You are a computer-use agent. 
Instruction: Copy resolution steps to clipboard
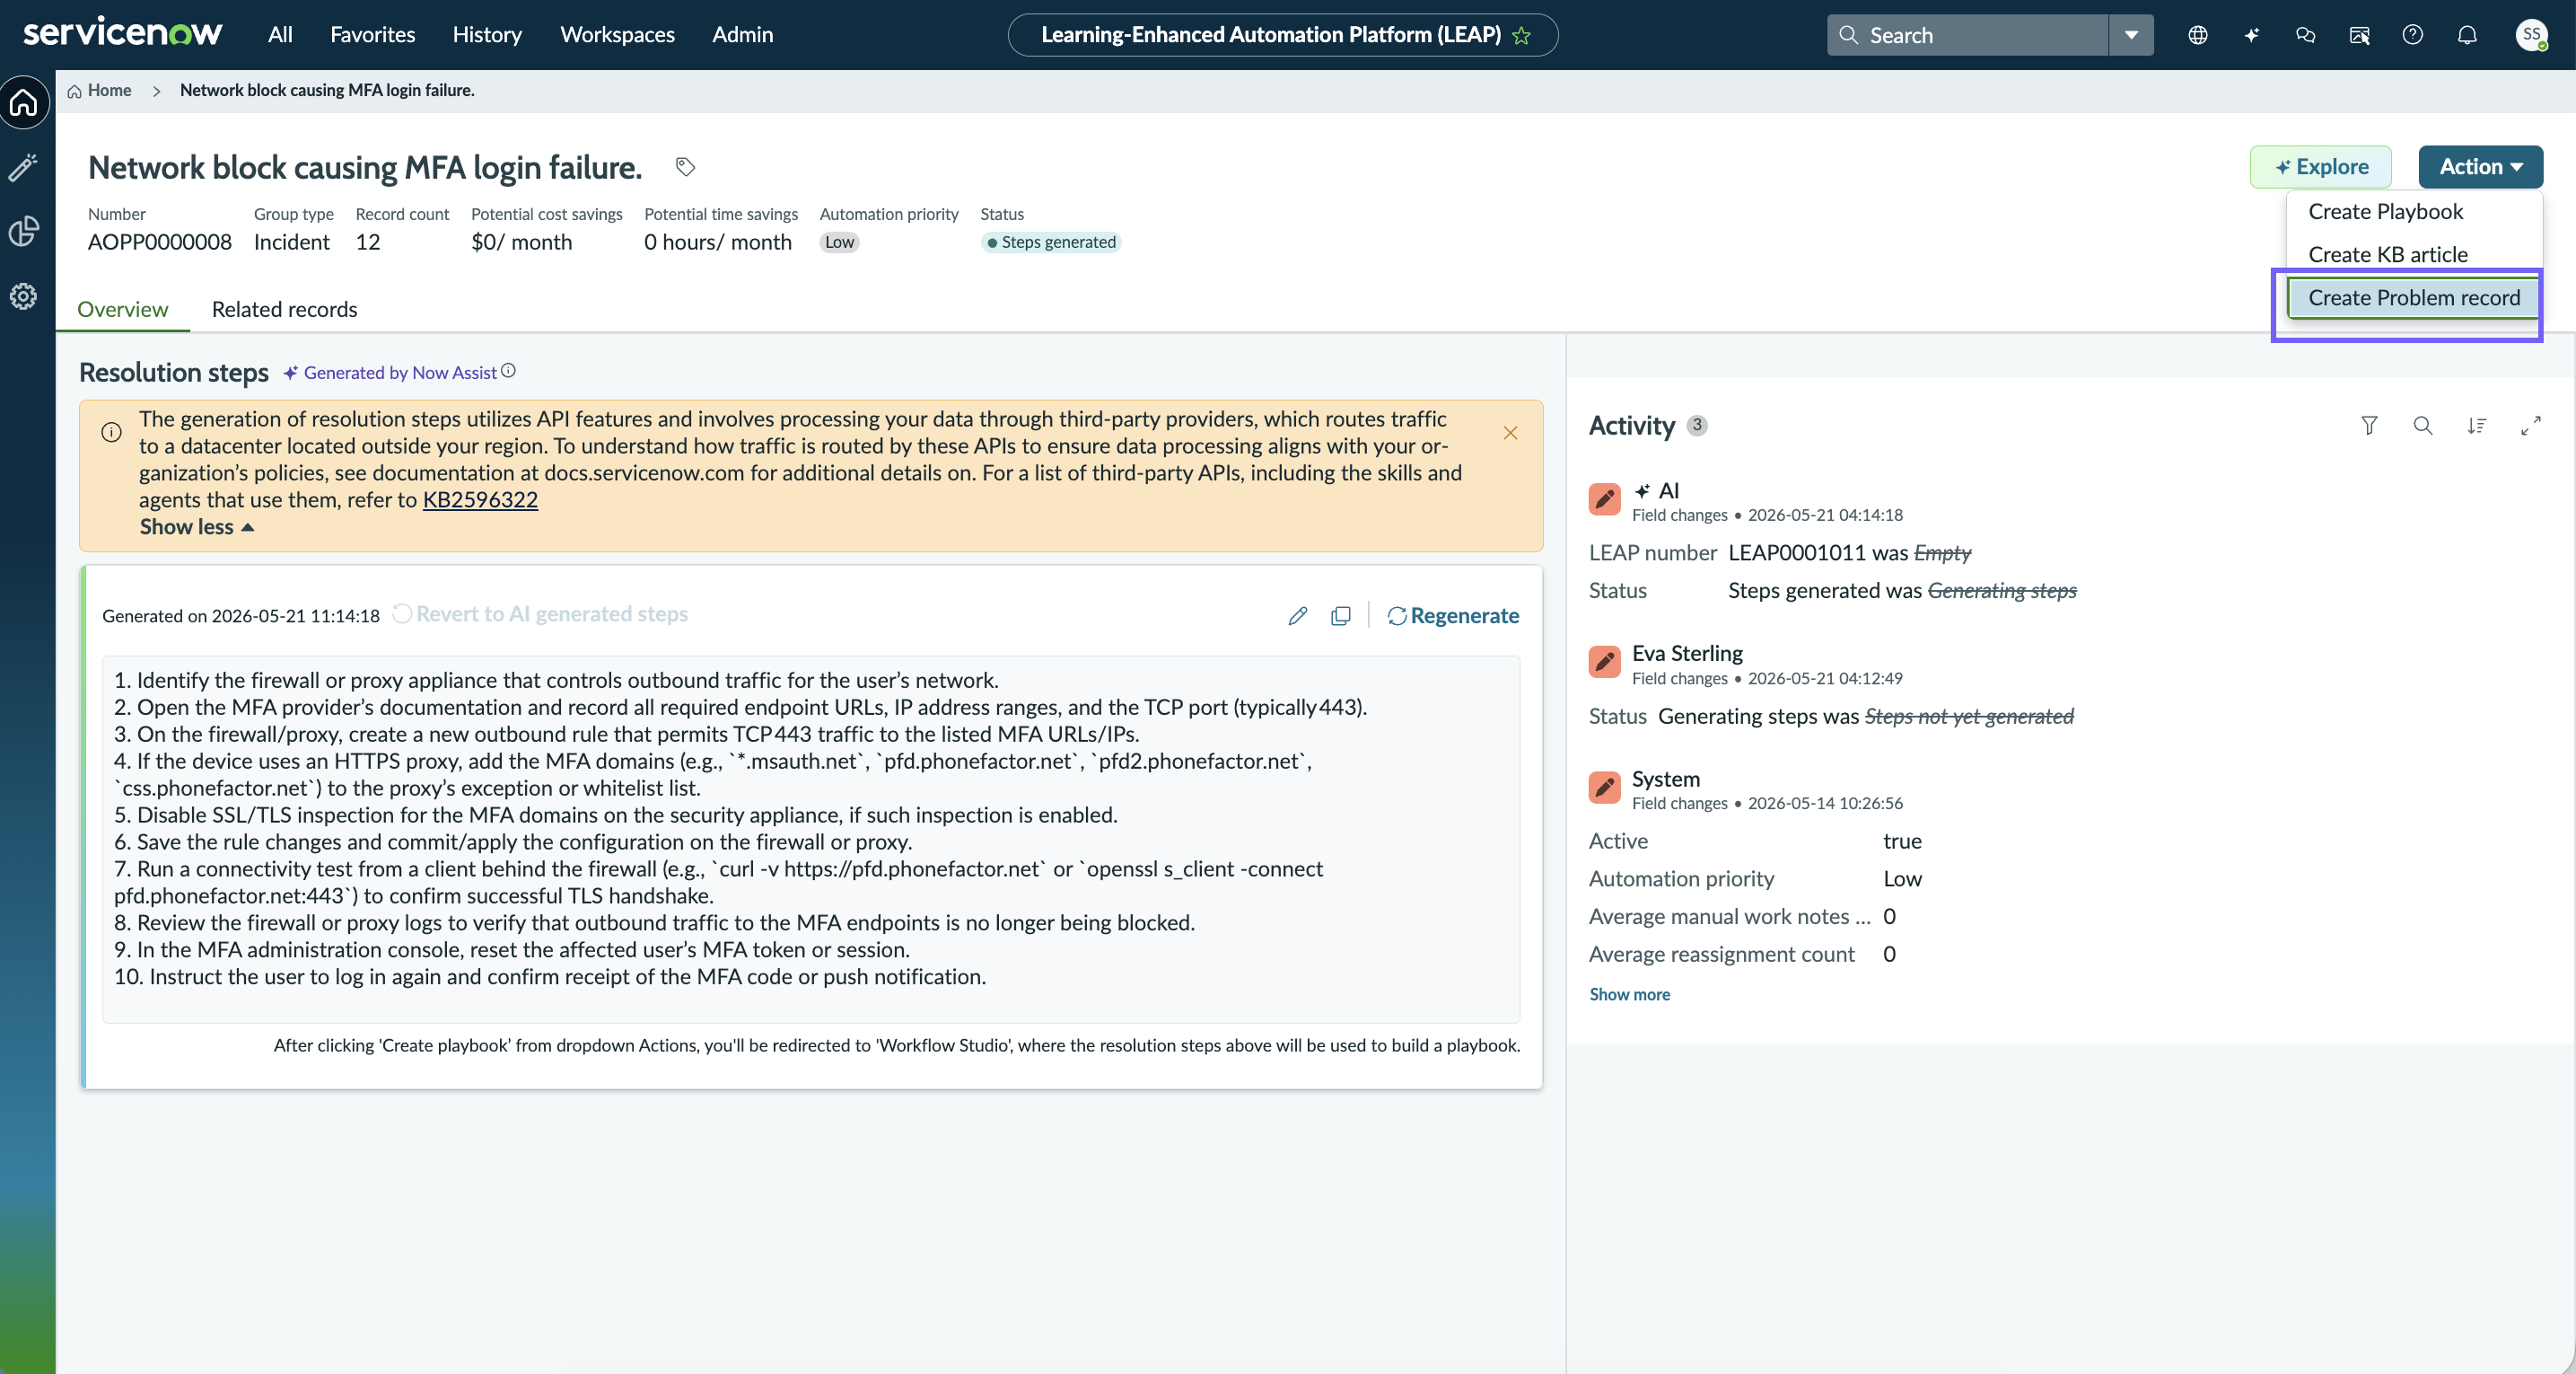(1341, 615)
